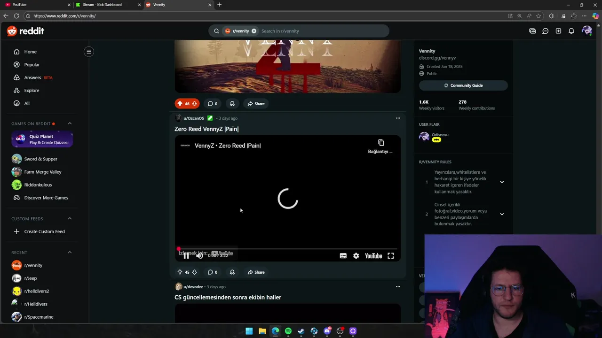This screenshot has width=602, height=338.
Task: Switch to the YouTube browser tab
Action: point(36,5)
